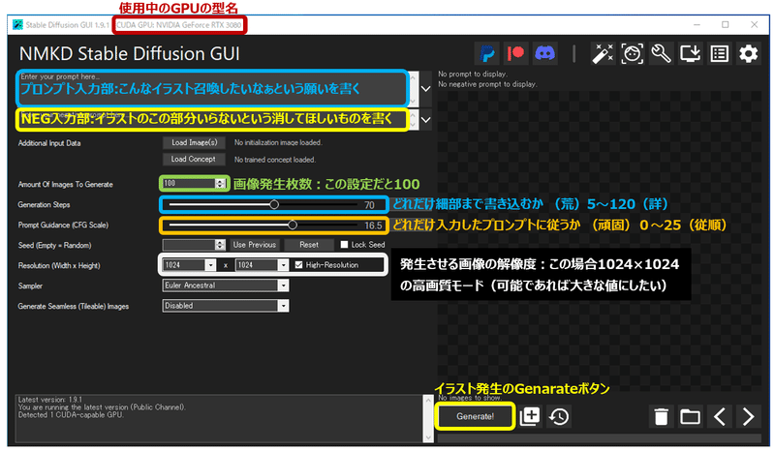Viewport: 775px width, 451px height.
Task: Click the 'Latest version: 1.9.1' log line
Action: coord(50,399)
